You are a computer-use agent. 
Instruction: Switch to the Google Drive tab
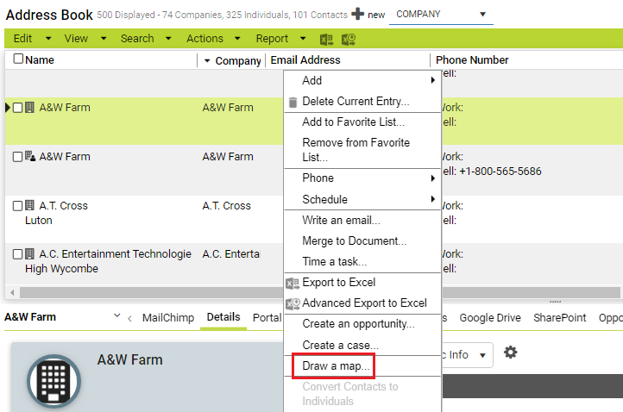[489, 318]
